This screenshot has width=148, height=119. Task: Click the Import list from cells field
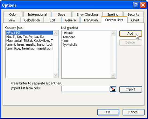point(86,89)
